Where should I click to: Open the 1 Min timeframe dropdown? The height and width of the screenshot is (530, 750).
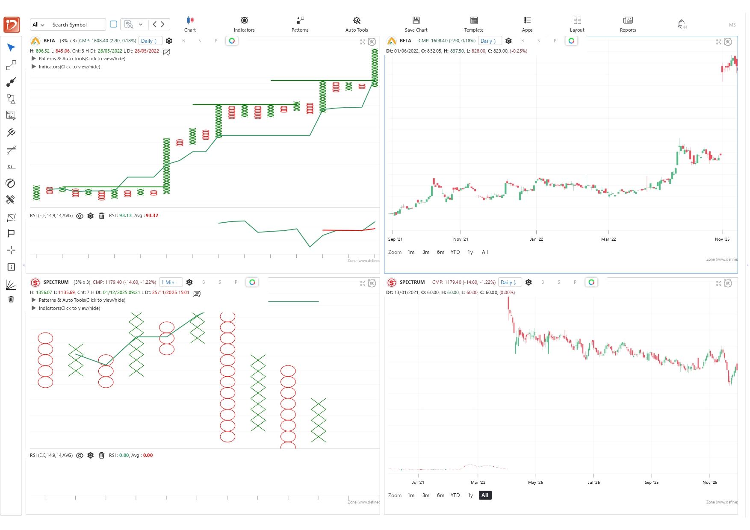pos(171,283)
